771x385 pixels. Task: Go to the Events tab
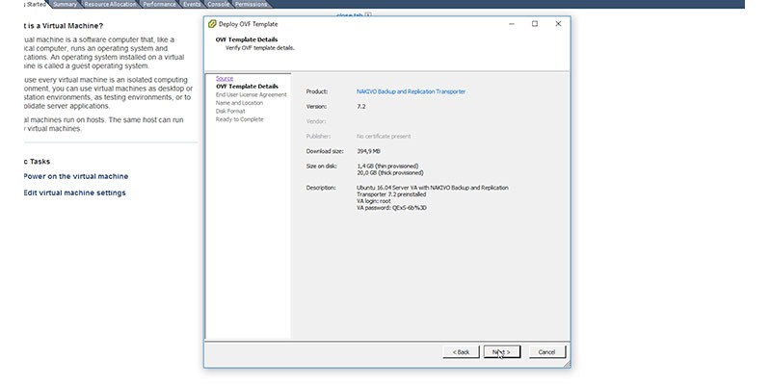click(192, 4)
